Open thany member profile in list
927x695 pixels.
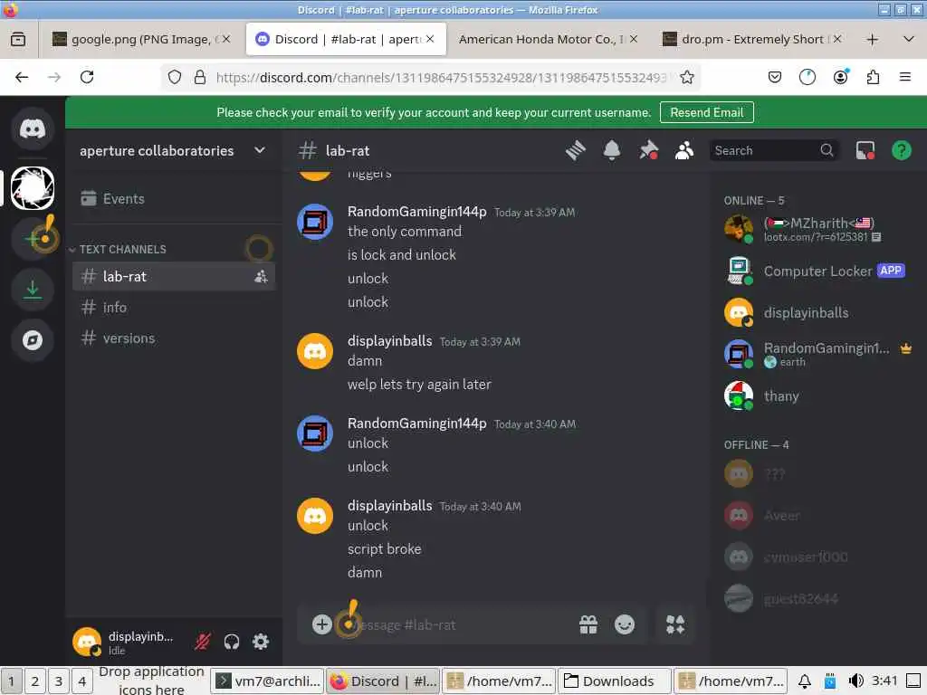tap(818, 395)
